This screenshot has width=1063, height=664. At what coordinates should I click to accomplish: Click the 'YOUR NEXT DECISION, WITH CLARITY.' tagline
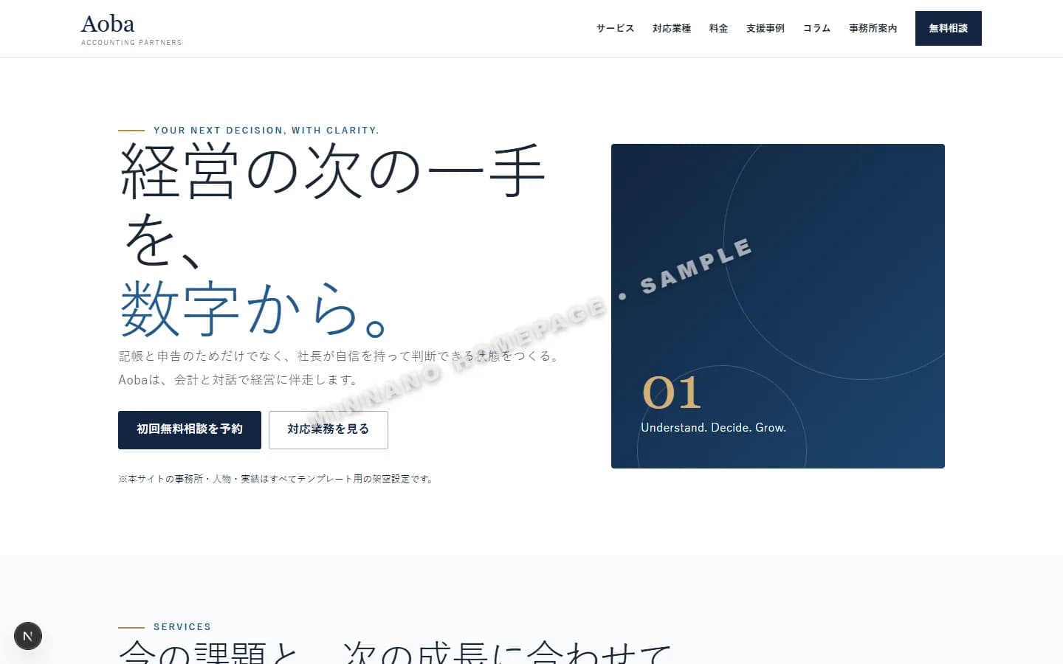pyautogui.click(x=266, y=130)
